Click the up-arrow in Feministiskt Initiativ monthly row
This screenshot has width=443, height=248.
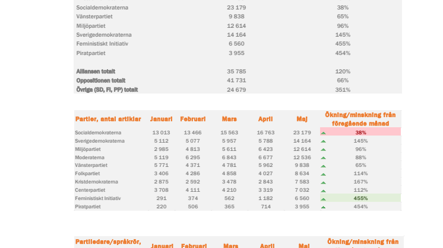tap(324, 199)
